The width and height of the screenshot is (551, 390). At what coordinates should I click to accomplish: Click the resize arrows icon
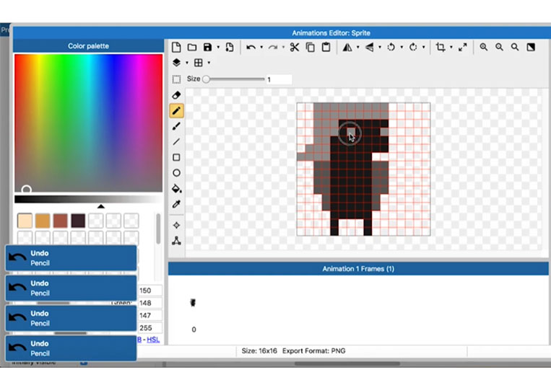coord(463,47)
